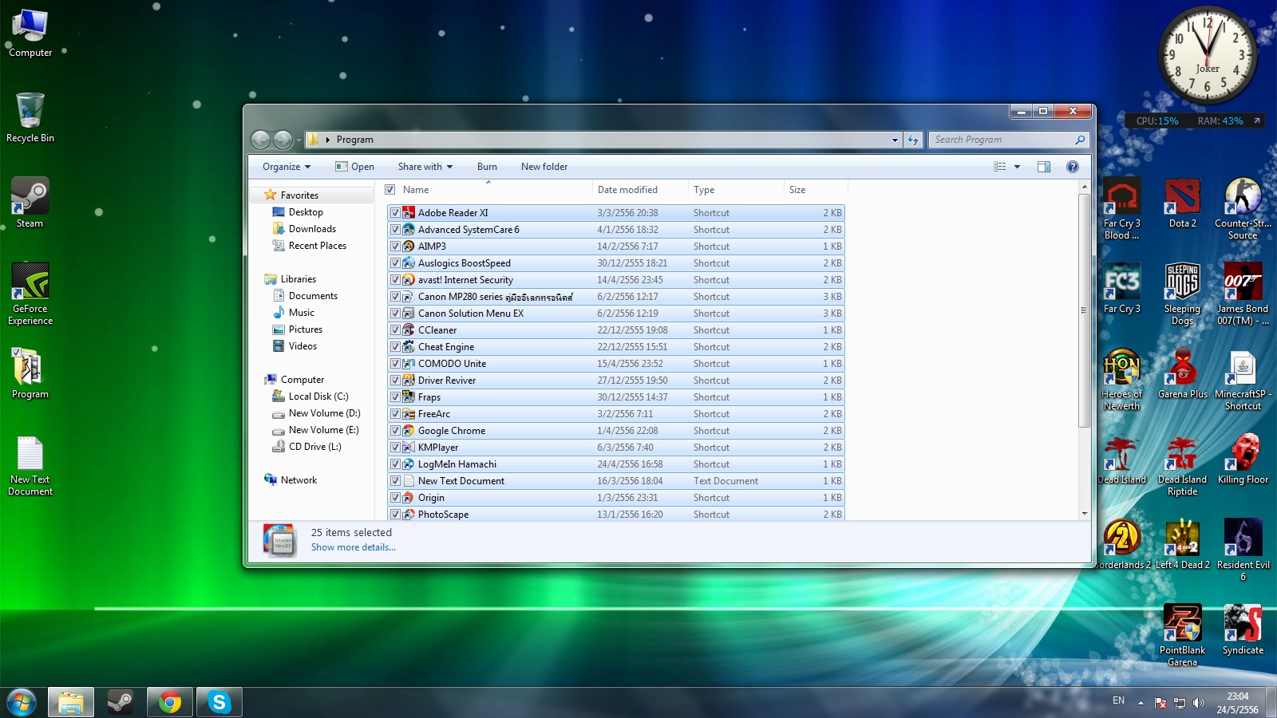Select Garena Plus desktop icon

tap(1182, 373)
